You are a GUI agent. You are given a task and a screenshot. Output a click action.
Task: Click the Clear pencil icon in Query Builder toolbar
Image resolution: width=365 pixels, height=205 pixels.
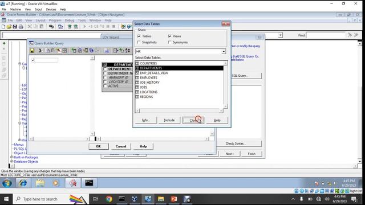[x=58, y=51]
